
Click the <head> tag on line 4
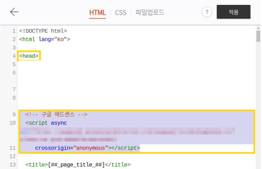coord(29,56)
